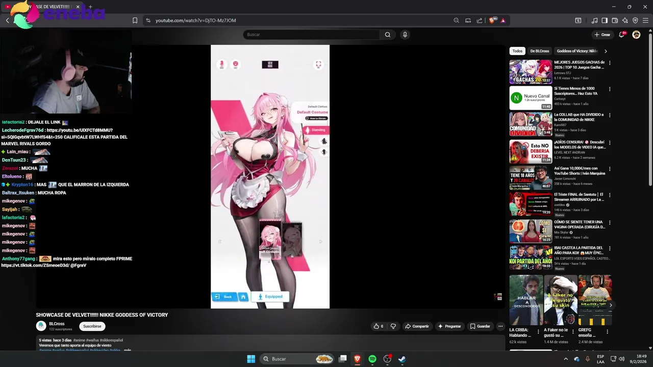
Task: Open options for Si Tienes Menos de 1000 video
Action: pyautogui.click(x=610, y=89)
